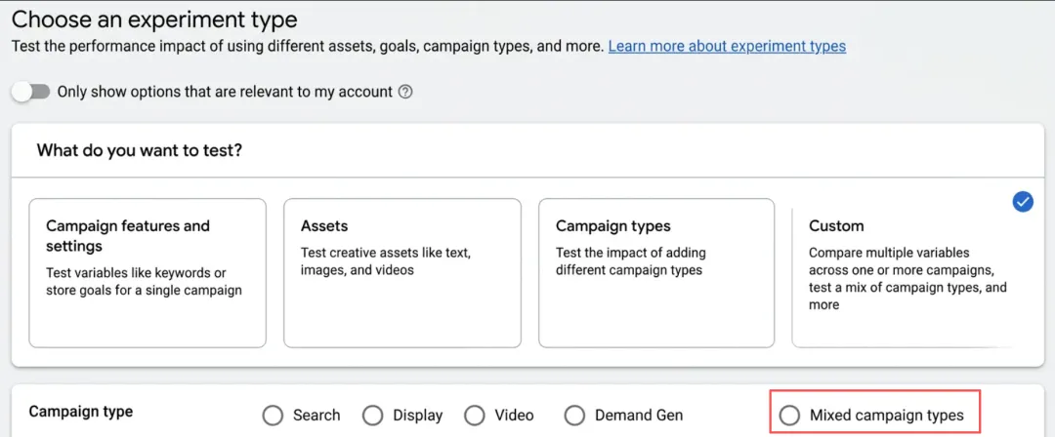Open Learn more about experiment types link

pos(727,46)
